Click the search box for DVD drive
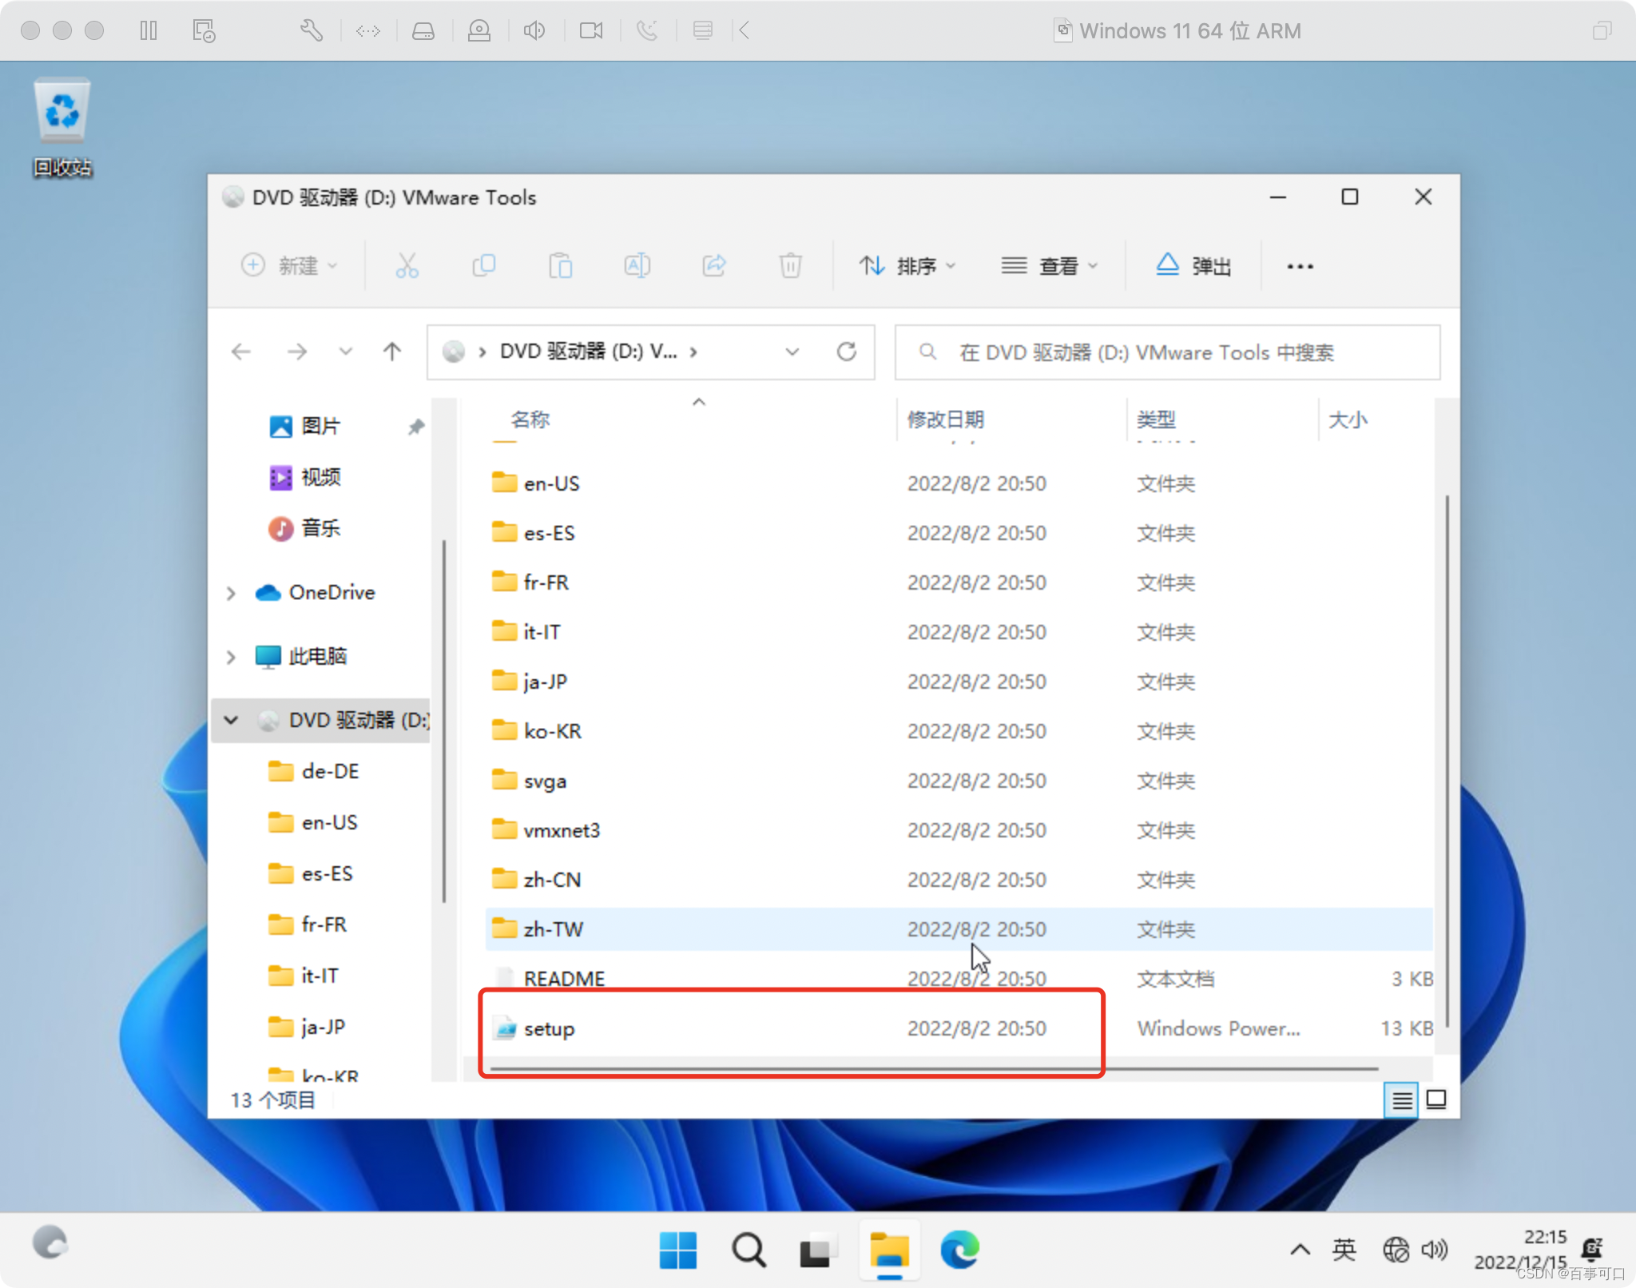 pos(1167,352)
